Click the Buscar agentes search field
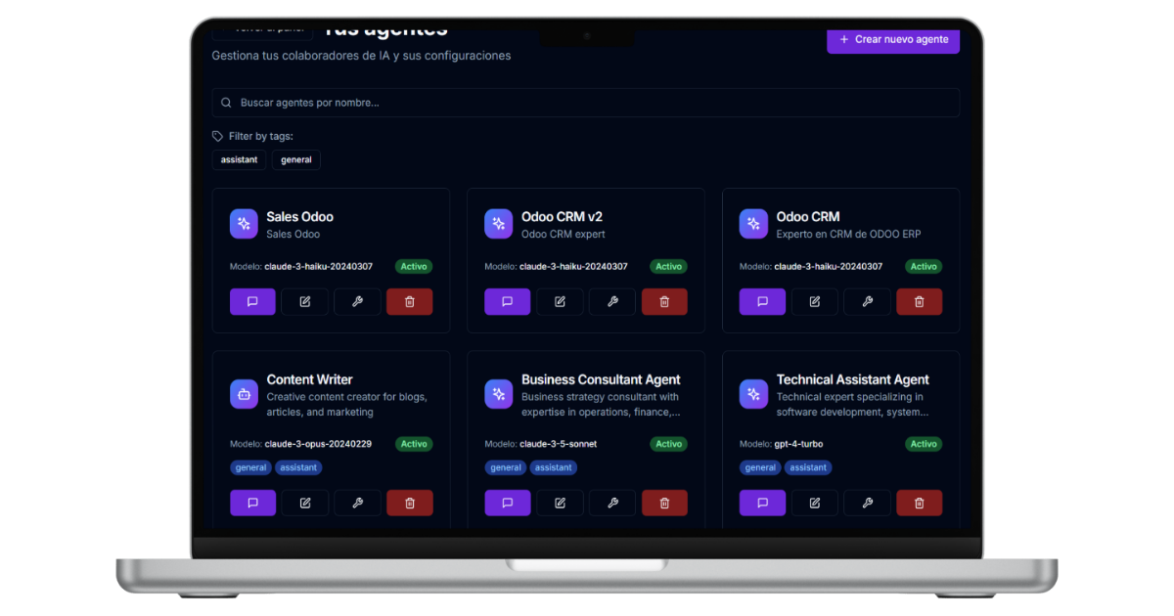 pyautogui.click(x=585, y=103)
